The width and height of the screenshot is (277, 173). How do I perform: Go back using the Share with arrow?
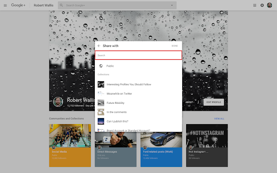tap(99, 46)
